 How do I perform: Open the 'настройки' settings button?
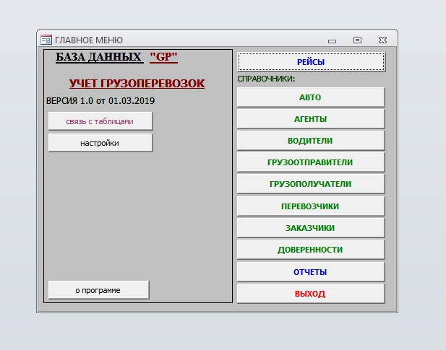(100, 143)
